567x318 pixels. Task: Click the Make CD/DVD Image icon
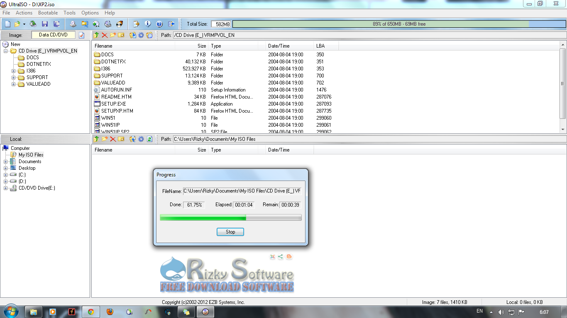73,24
